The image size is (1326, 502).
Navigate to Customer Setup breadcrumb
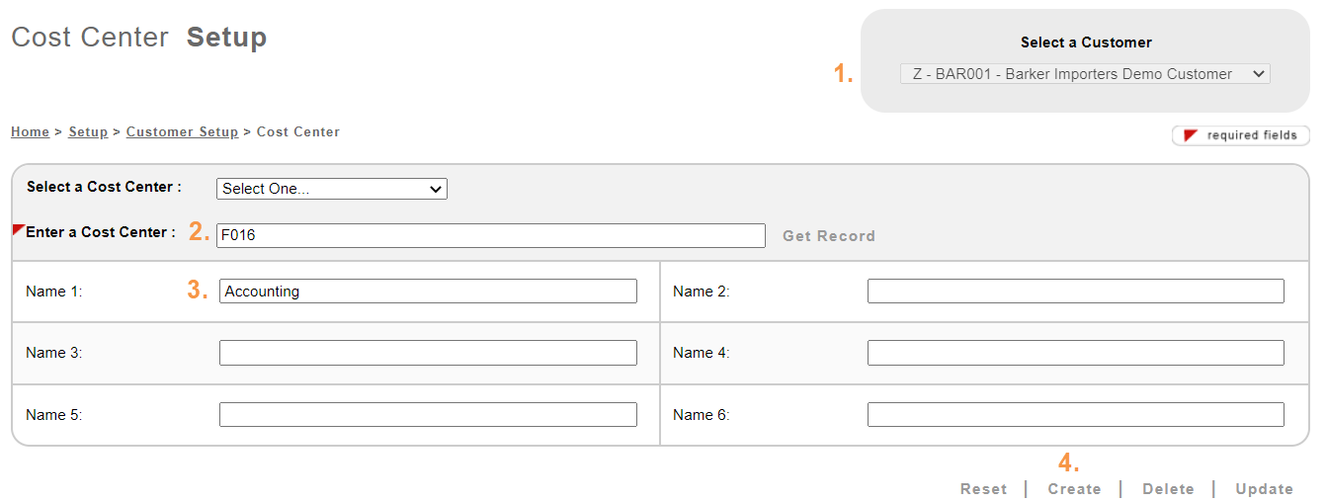pos(182,132)
